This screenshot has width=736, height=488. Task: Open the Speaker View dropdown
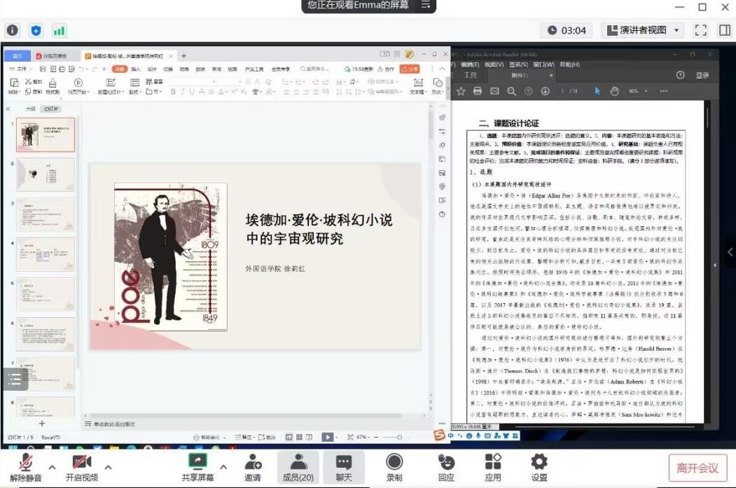(643, 30)
